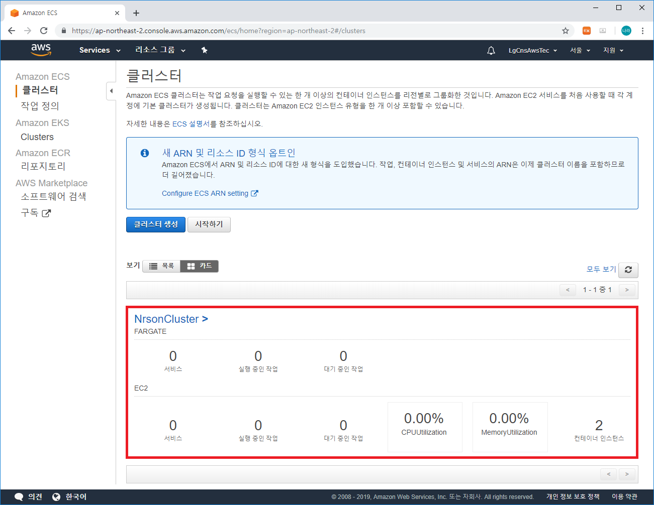This screenshot has width=654, height=505.
Task: Select 작업 정의 in the sidebar
Action: (40, 106)
